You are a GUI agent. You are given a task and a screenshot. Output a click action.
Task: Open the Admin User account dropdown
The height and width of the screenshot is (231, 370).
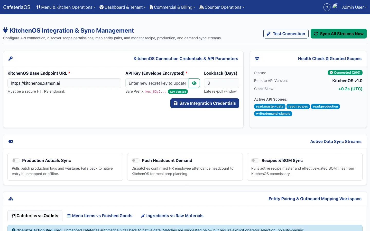tap(354, 7)
